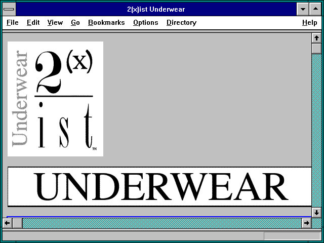Open the Directory menu
Image resolution: width=324 pixels, height=243 pixels.
click(181, 22)
